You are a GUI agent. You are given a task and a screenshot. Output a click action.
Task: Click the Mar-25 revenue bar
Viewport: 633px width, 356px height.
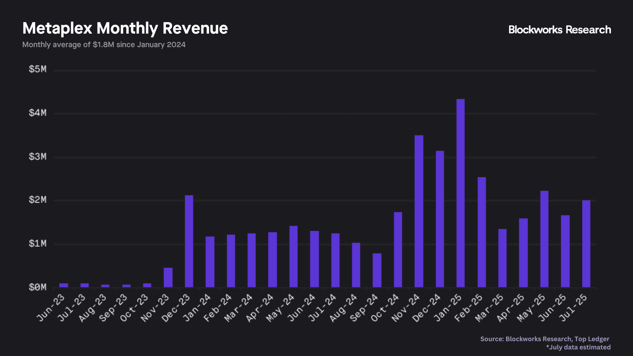(502, 258)
